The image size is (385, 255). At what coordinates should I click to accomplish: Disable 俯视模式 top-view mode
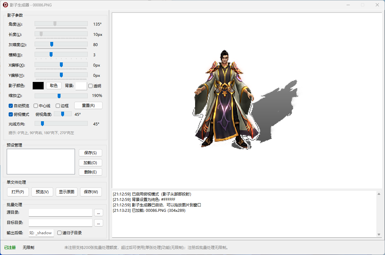[11, 115]
